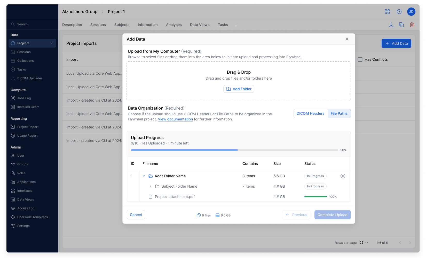Click the copy project icon
Image resolution: width=426 pixels, height=261 pixels.
point(401,25)
